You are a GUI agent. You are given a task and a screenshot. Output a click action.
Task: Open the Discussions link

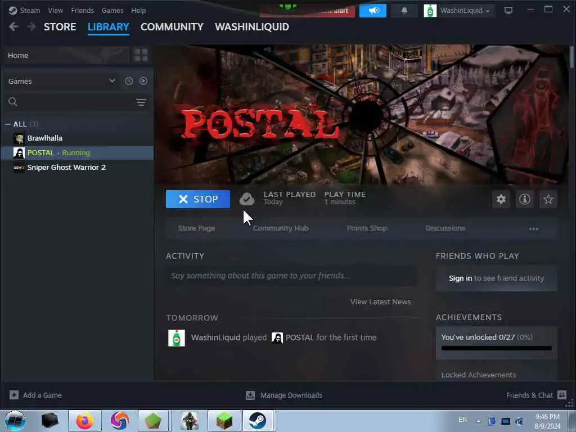(445, 228)
